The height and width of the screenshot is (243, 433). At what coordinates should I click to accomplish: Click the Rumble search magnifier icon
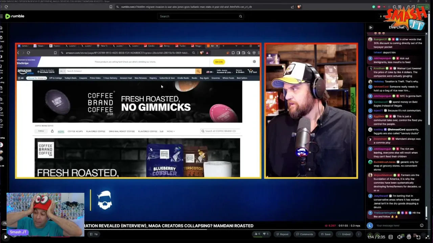241,16
